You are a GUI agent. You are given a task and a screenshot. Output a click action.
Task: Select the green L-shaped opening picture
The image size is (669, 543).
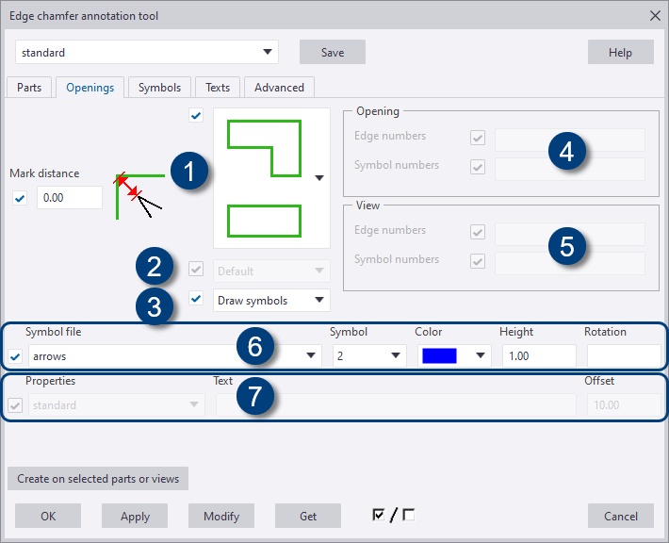(265, 148)
